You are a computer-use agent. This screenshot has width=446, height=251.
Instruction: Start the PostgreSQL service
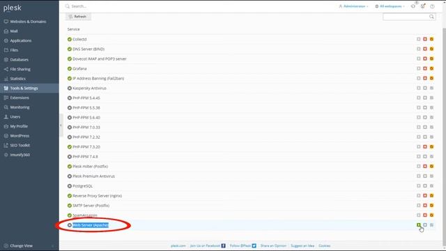[419, 186]
